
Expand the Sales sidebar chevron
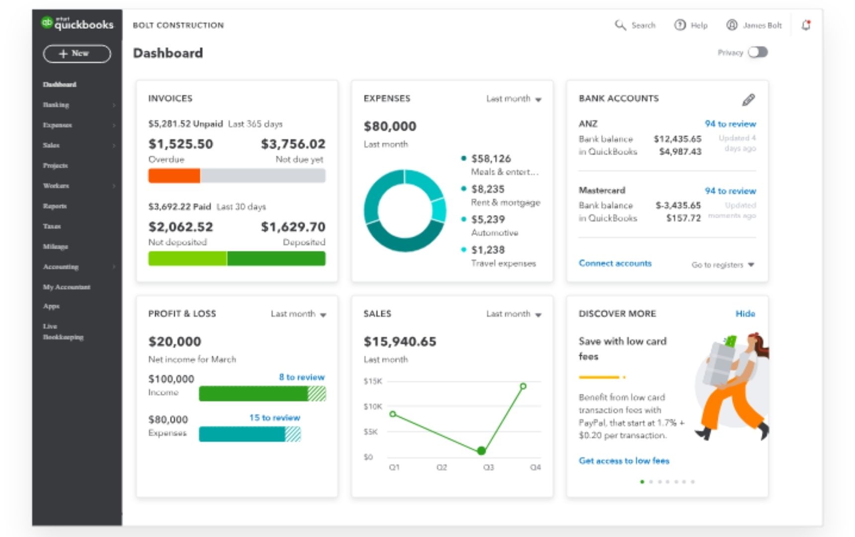(x=114, y=146)
